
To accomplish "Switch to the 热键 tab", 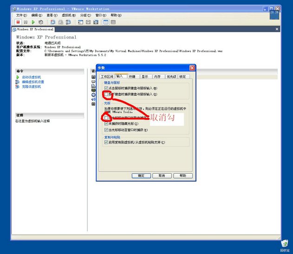I will (132, 76).
